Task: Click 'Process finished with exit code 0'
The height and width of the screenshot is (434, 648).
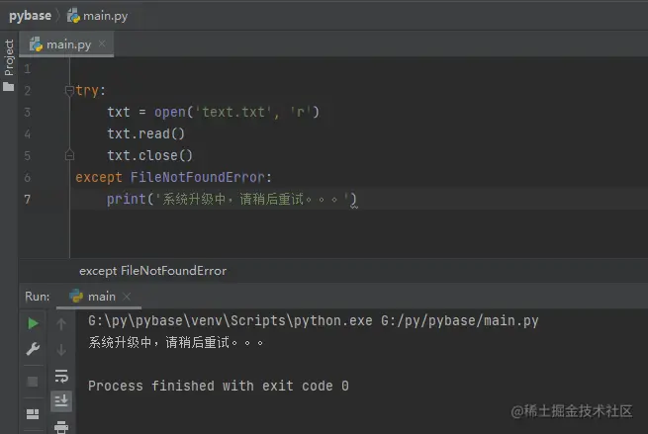Action: [x=219, y=386]
